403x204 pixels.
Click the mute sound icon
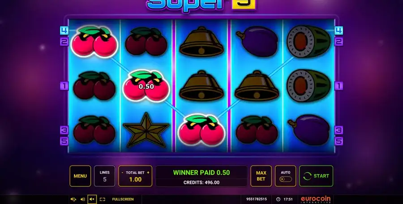[92, 199]
